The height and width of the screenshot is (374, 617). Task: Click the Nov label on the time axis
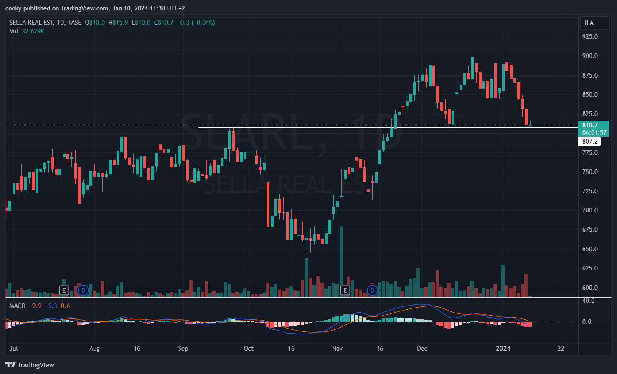(337, 349)
